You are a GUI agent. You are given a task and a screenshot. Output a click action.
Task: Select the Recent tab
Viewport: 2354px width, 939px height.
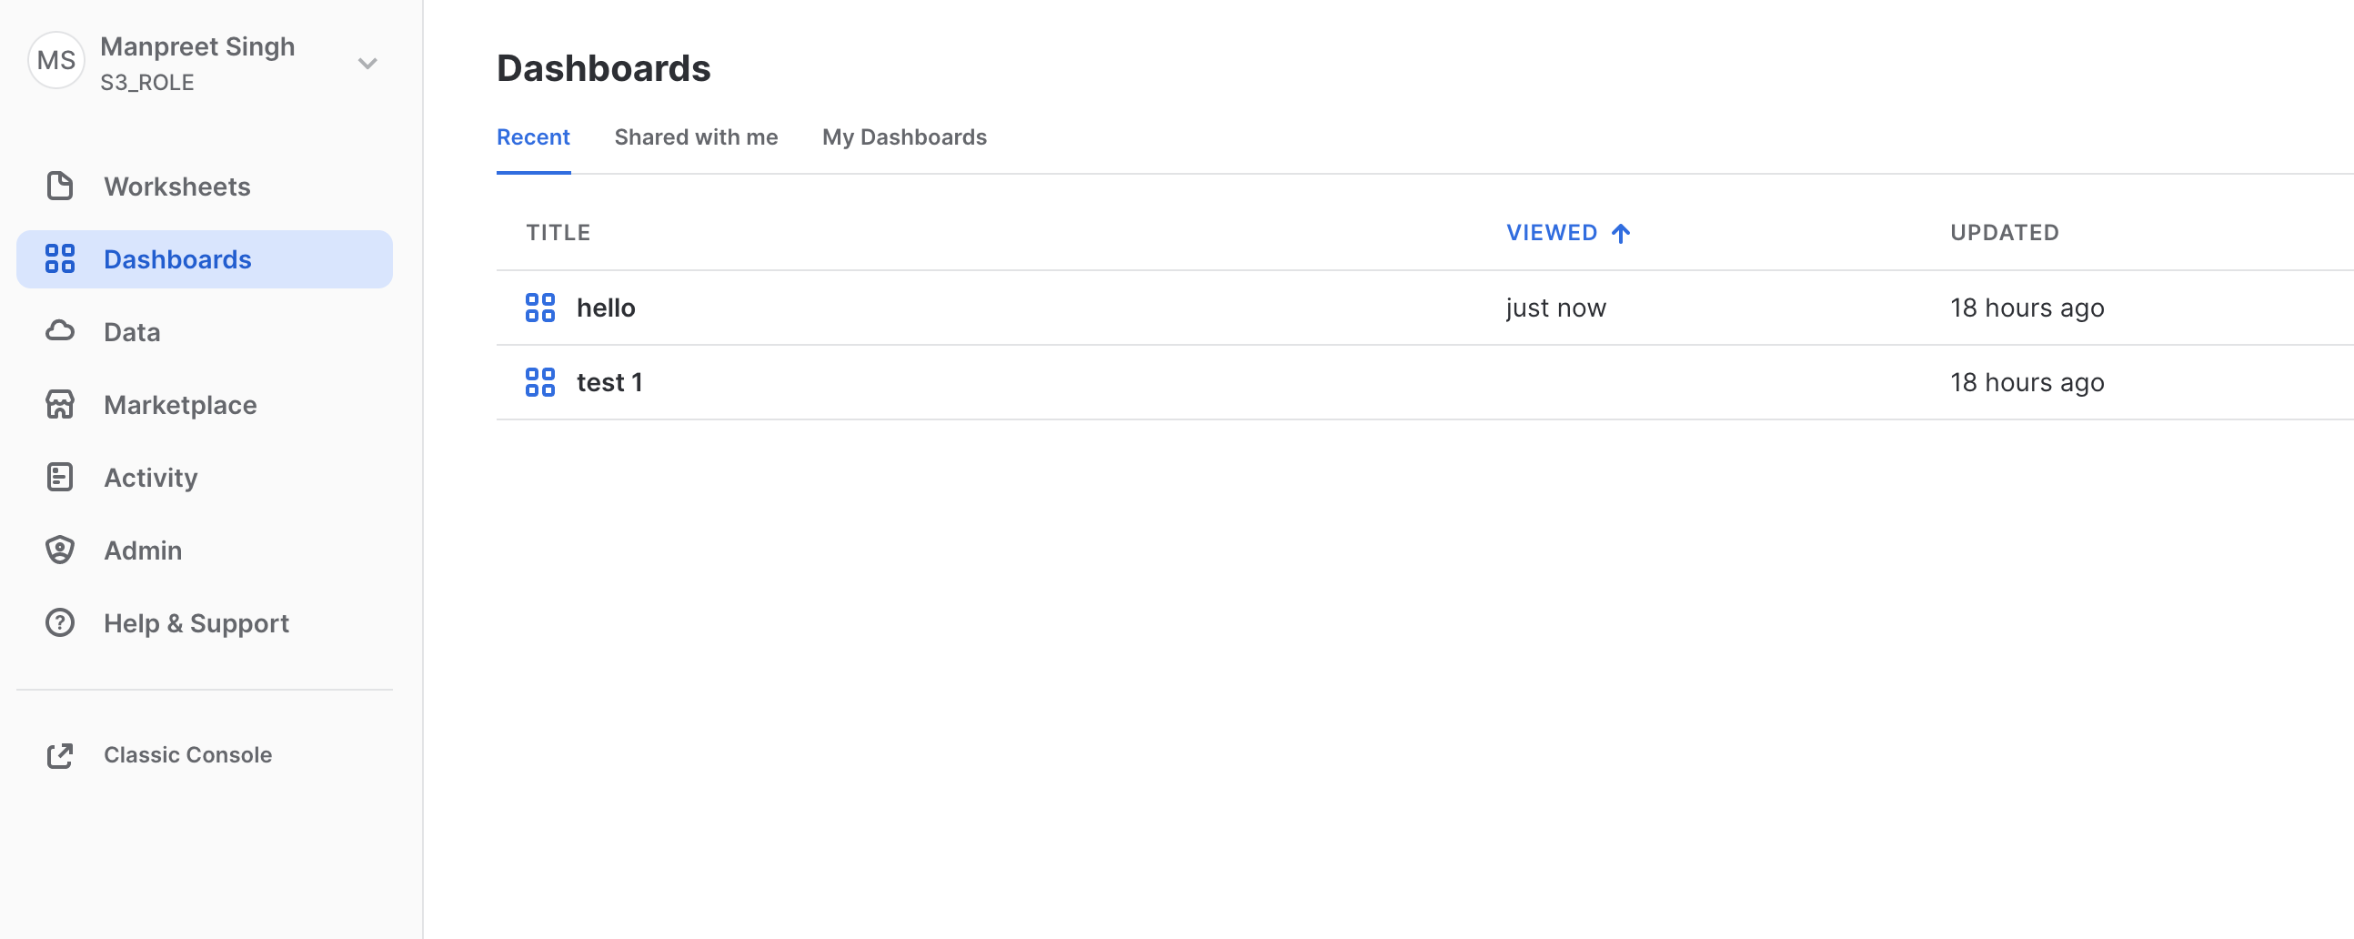pyautogui.click(x=533, y=137)
